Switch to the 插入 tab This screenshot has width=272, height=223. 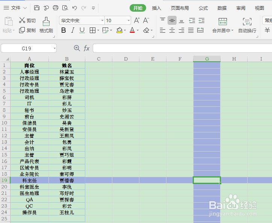(156, 8)
